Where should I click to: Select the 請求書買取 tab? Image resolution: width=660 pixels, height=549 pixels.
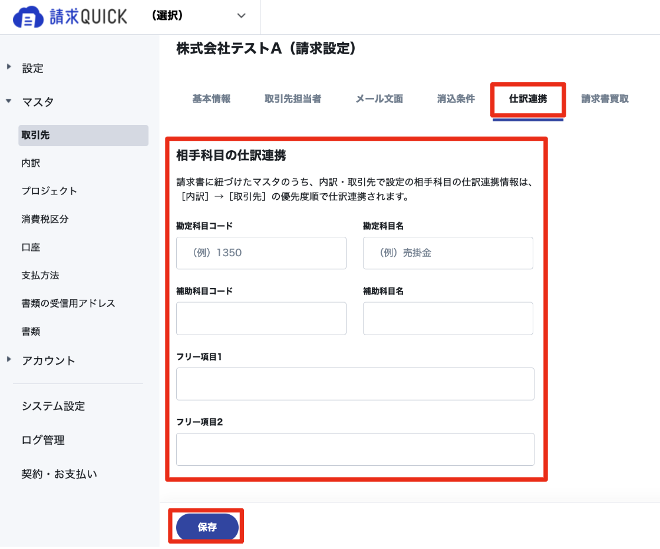pos(605,99)
